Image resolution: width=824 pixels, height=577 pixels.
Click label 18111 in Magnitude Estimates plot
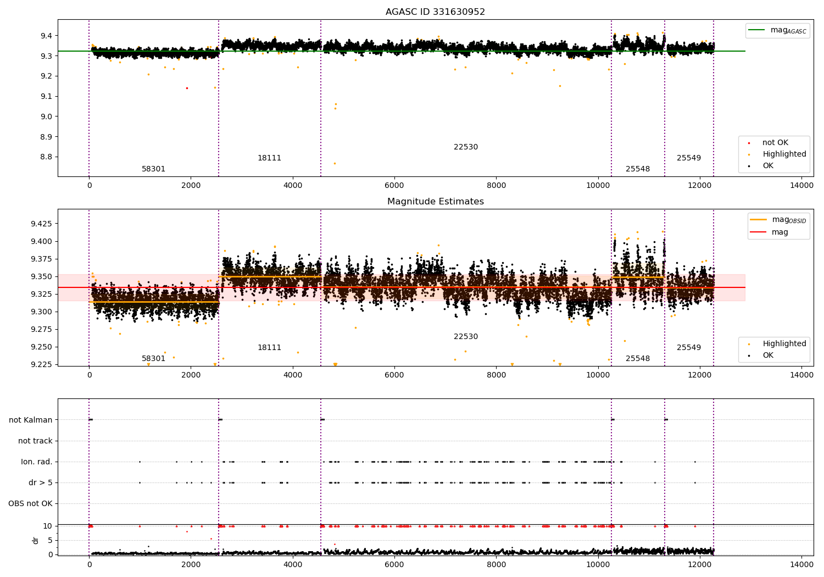(x=269, y=348)
